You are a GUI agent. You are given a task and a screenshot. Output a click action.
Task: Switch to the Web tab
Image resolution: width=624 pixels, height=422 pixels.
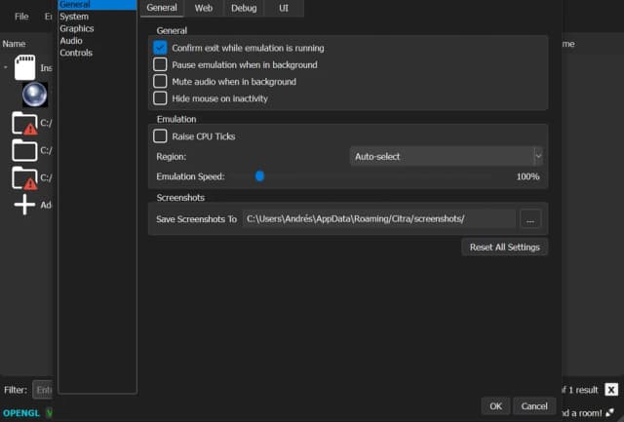point(204,8)
